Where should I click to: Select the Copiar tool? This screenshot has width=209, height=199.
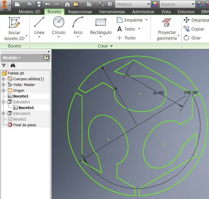pos(194,29)
